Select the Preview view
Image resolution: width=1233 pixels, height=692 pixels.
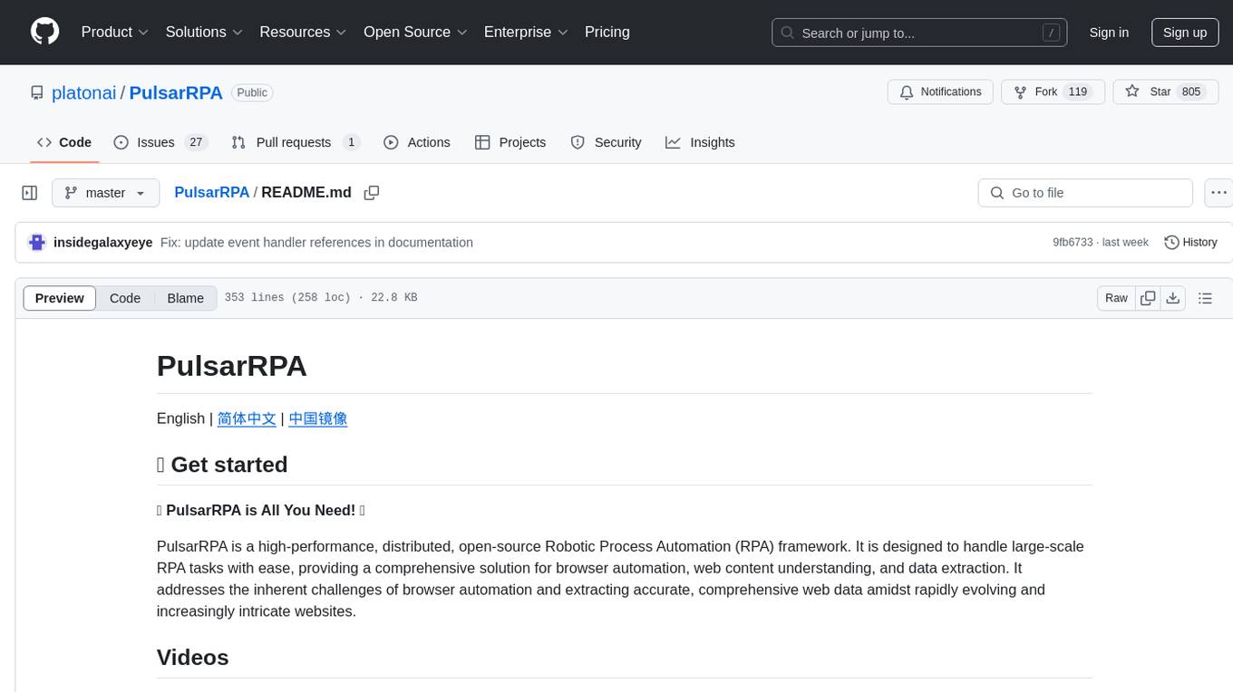60,298
